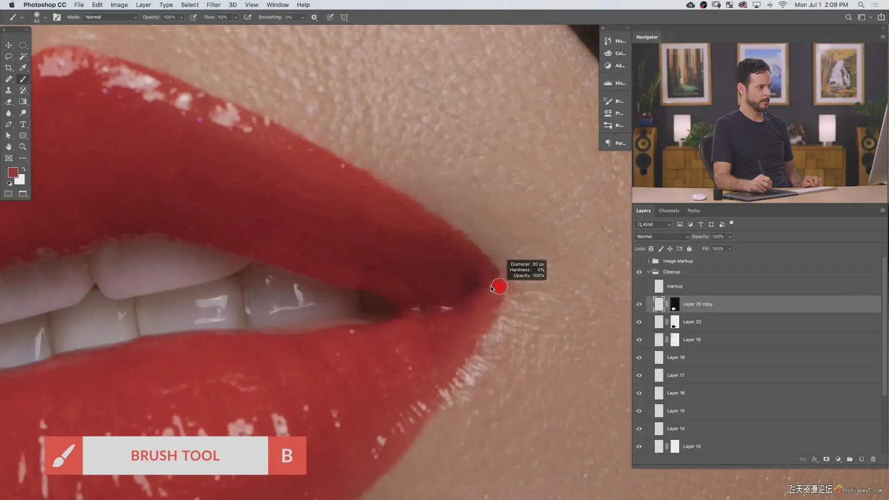Screen dimensions: 889x500
Task: Switch to the Channels tab
Action: (x=669, y=211)
